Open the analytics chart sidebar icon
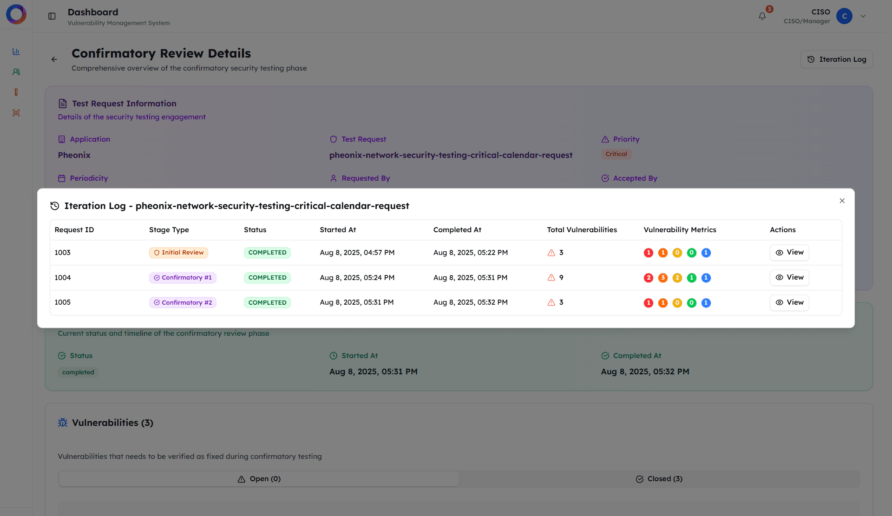The image size is (892, 516). 16,52
